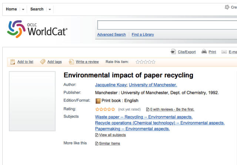Rate this item with star rating
The width and height of the screenshot is (237, 165).
point(145,62)
